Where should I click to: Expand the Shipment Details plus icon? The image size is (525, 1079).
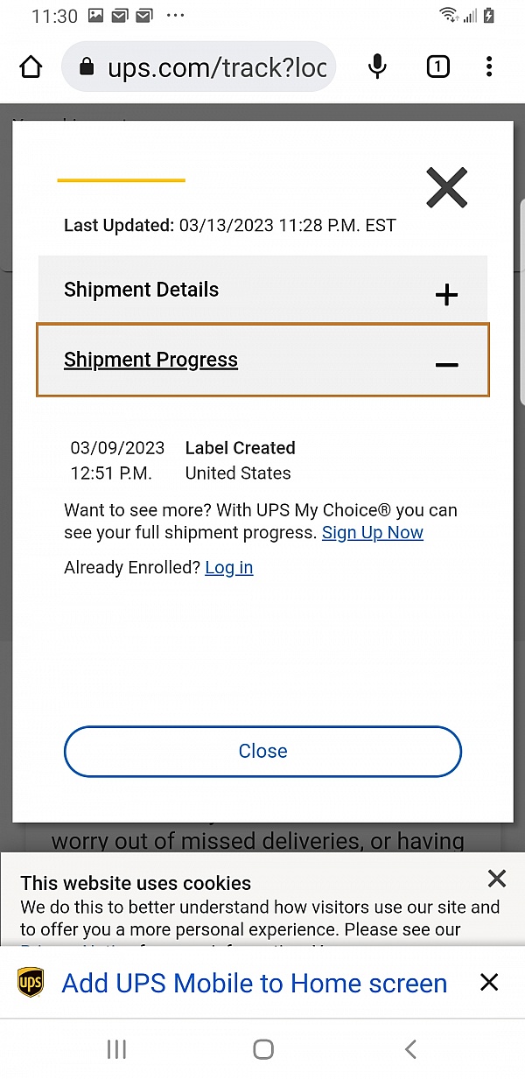(446, 295)
